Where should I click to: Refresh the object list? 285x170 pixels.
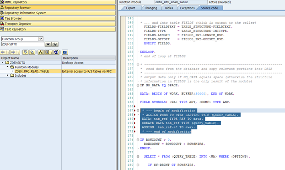click(56, 52)
